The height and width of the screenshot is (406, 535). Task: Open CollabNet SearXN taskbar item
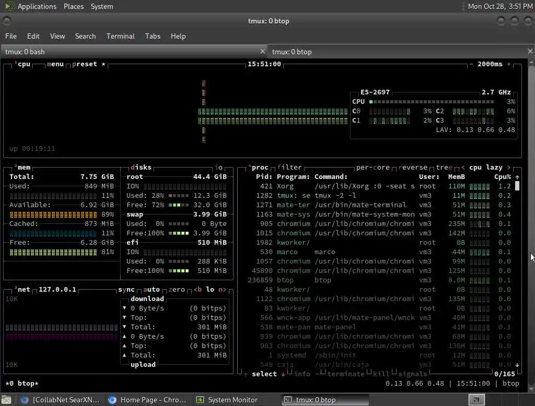point(61,400)
